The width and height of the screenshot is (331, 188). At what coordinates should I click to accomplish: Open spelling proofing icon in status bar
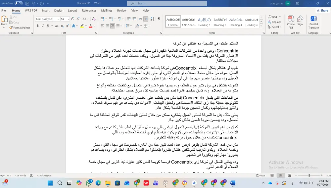click(32, 175)
